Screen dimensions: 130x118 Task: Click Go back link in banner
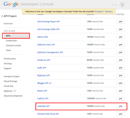click(99, 11)
